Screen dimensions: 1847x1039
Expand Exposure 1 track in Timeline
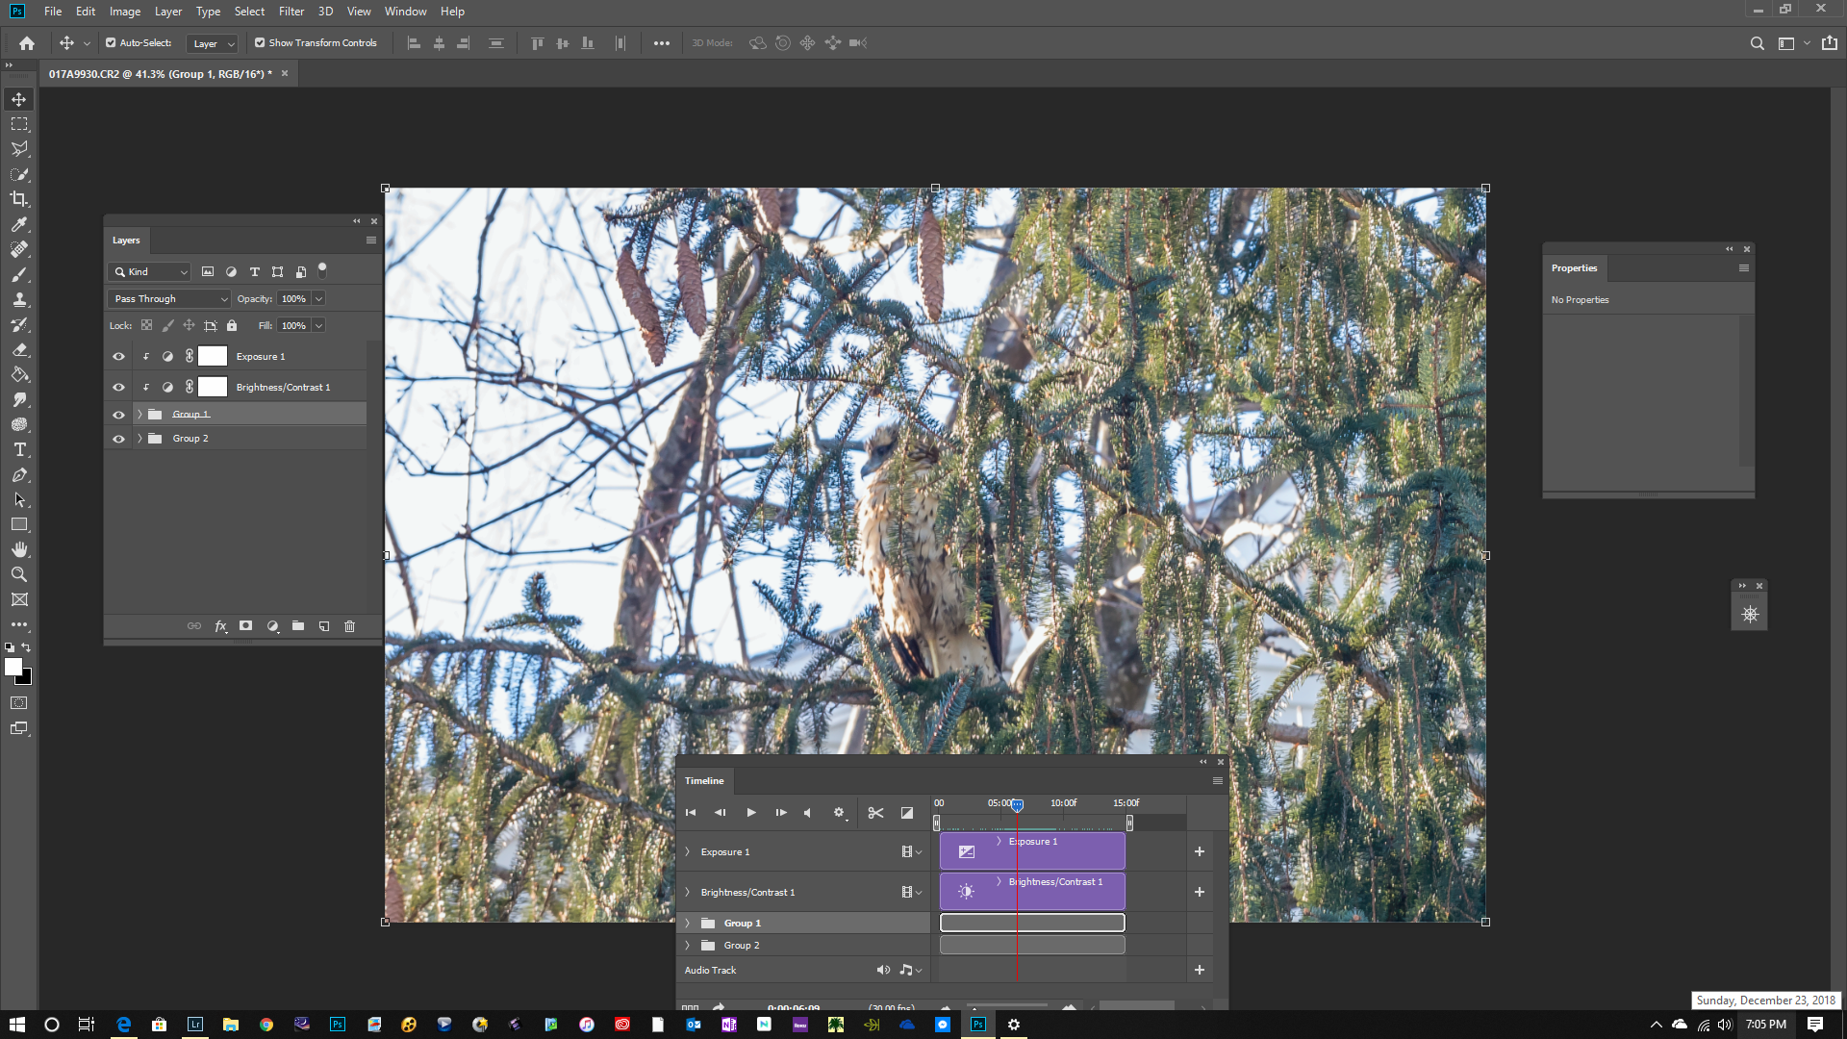(x=688, y=852)
